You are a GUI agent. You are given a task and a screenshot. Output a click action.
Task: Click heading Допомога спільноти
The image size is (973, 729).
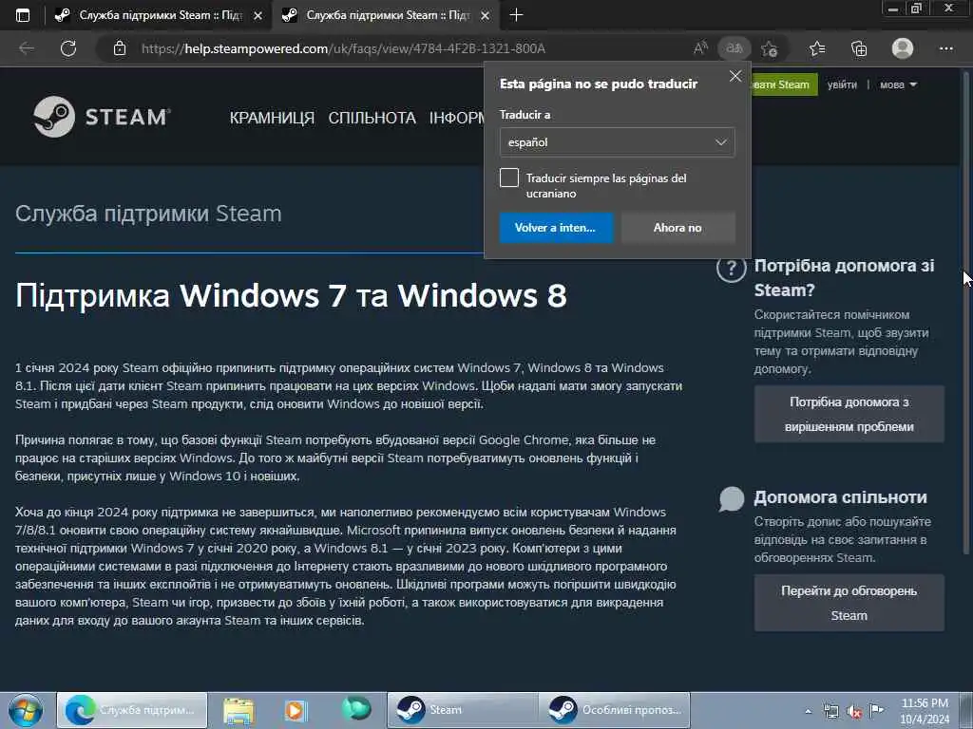[840, 497]
